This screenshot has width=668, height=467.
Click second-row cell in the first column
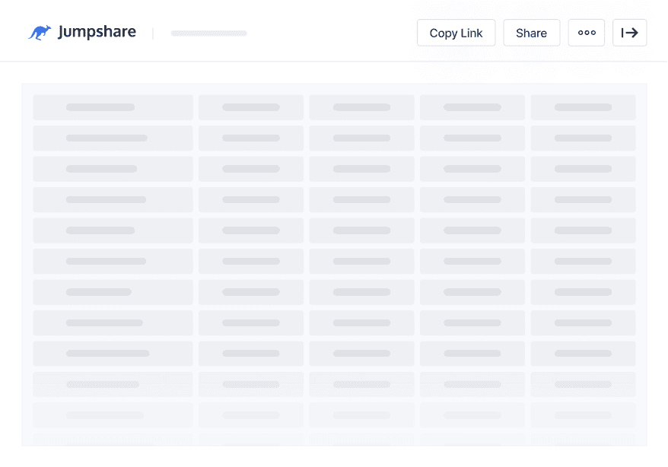click(x=113, y=138)
